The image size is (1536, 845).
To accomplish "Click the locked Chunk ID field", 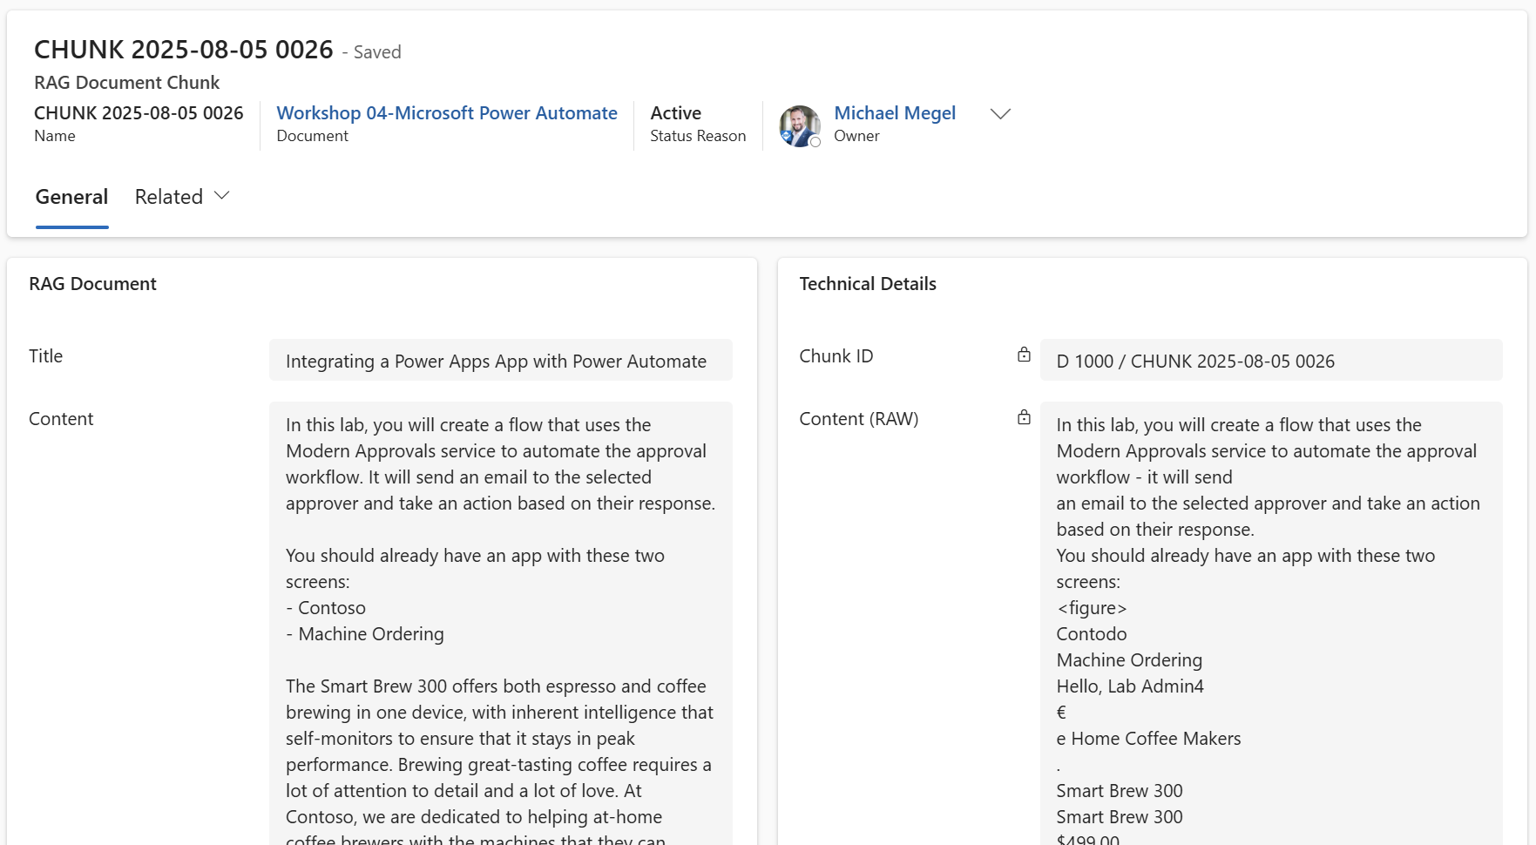I will (x=1270, y=361).
